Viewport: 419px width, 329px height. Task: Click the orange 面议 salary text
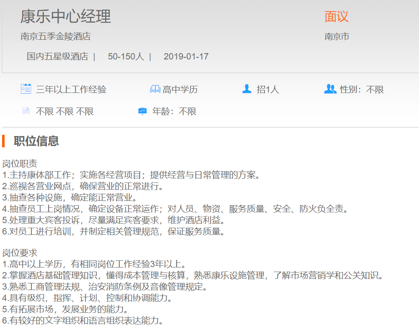pos(336,16)
